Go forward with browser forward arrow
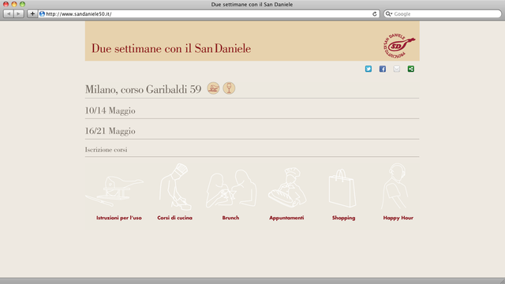The height and width of the screenshot is (284, 505). click(x=19, y=14)
